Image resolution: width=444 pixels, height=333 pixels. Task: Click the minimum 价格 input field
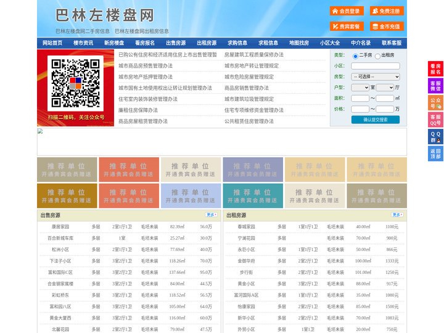click(360, 109)
